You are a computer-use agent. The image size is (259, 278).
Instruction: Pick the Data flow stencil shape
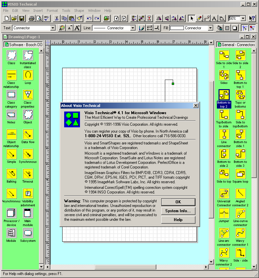pos(28,136)
